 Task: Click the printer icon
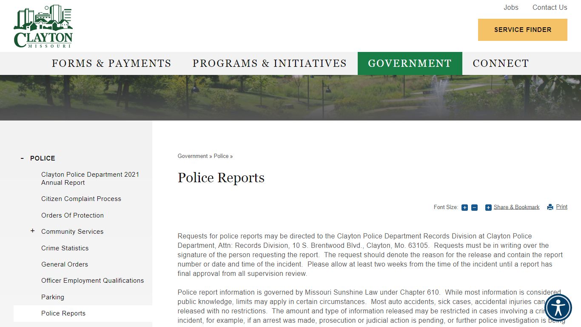(x=550, y=207)
